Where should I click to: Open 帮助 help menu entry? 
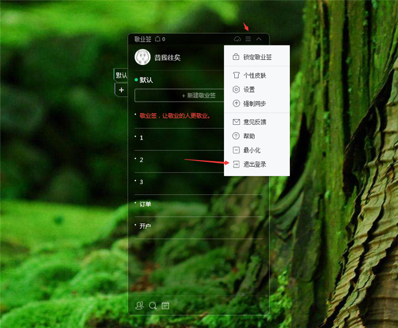click(x=249, y=136)
